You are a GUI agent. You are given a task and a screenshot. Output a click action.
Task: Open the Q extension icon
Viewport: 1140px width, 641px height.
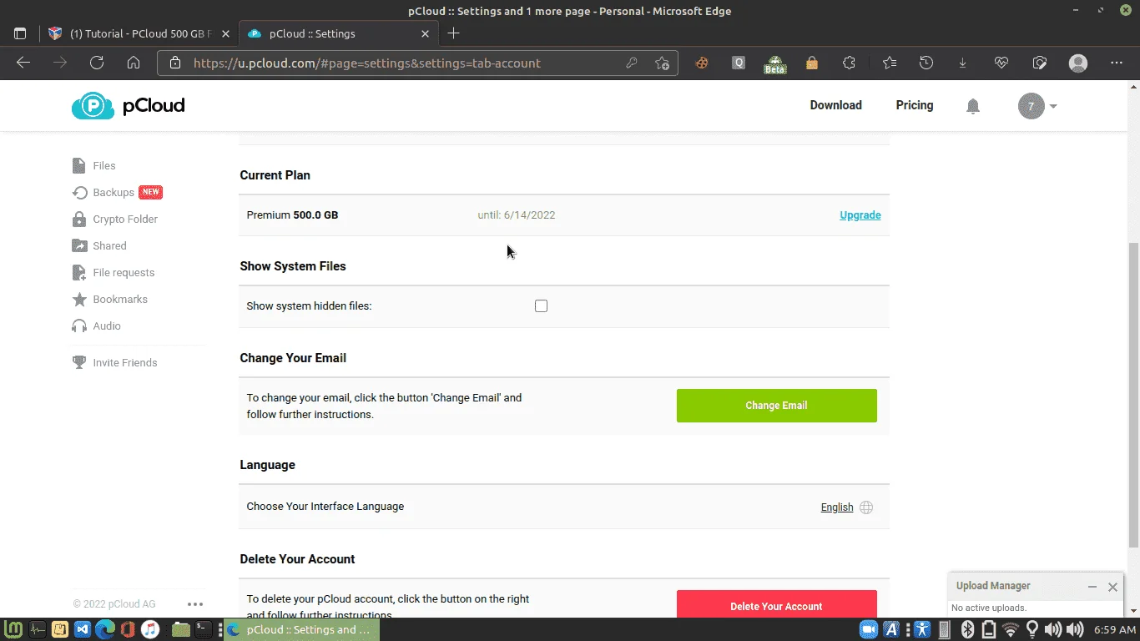[739, 63]
